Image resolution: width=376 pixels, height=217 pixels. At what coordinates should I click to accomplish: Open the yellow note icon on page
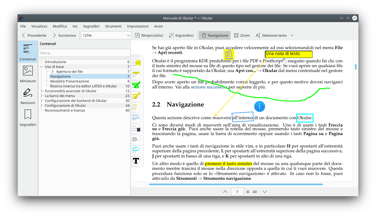coord(229,54)
